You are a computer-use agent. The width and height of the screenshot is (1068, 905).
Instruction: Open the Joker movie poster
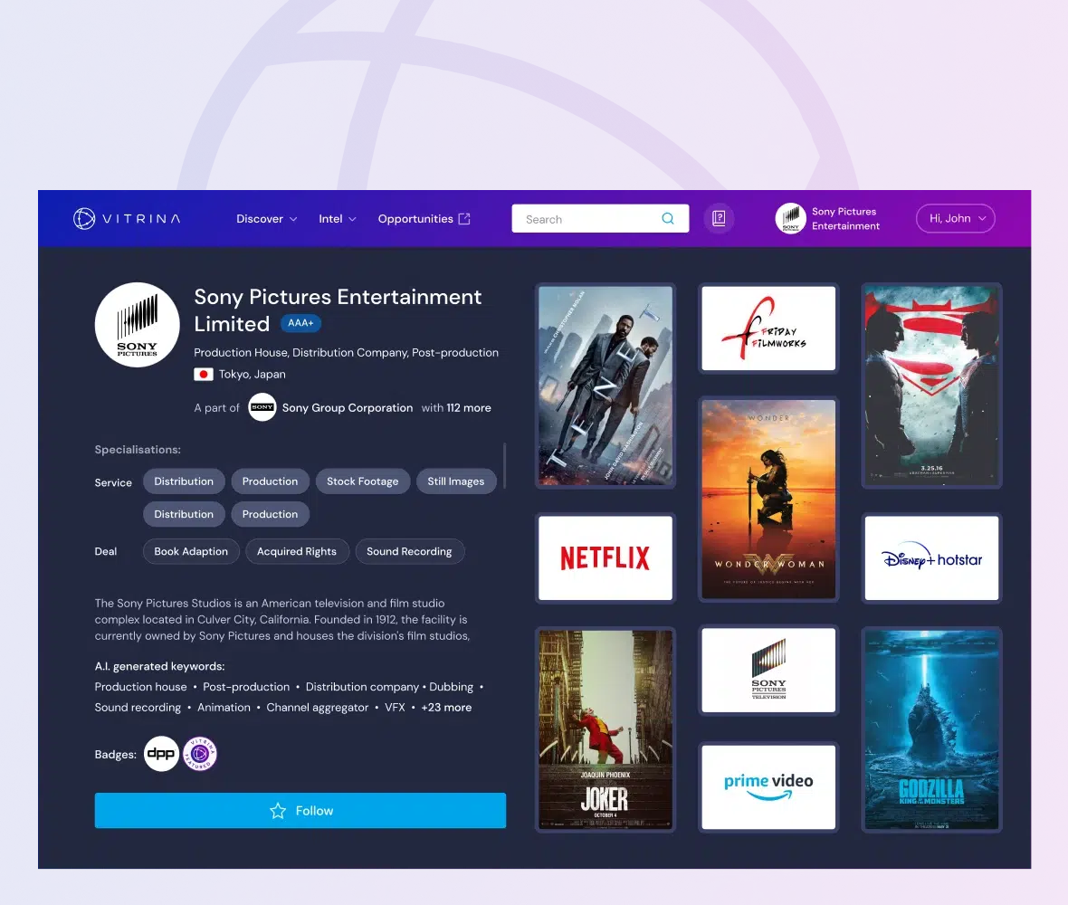pyautogui.click(x=606, y=729)
